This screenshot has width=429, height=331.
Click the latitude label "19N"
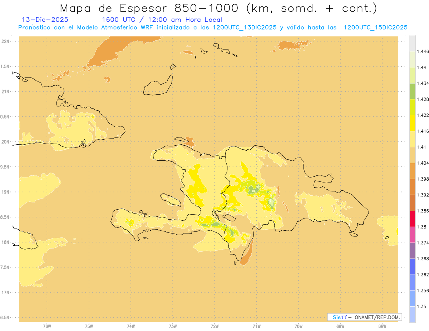point(6,192)
